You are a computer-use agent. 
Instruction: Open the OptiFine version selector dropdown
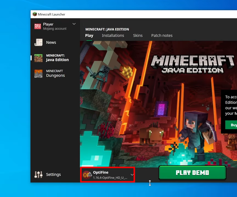[x=132, y=175]
